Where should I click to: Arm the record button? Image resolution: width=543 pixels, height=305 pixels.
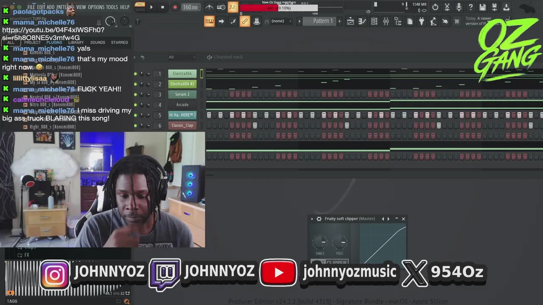175,7
